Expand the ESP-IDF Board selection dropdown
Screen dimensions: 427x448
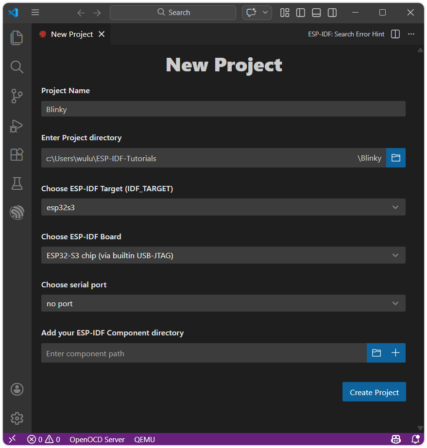[223, 255]
